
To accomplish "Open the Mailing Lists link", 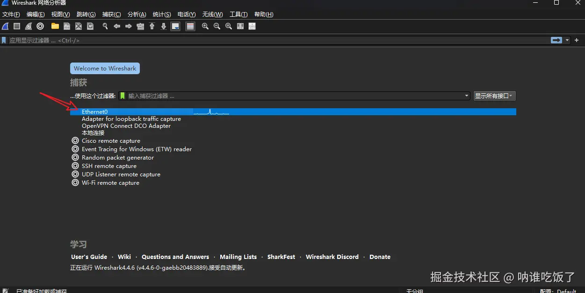I will tap(238, 257).
